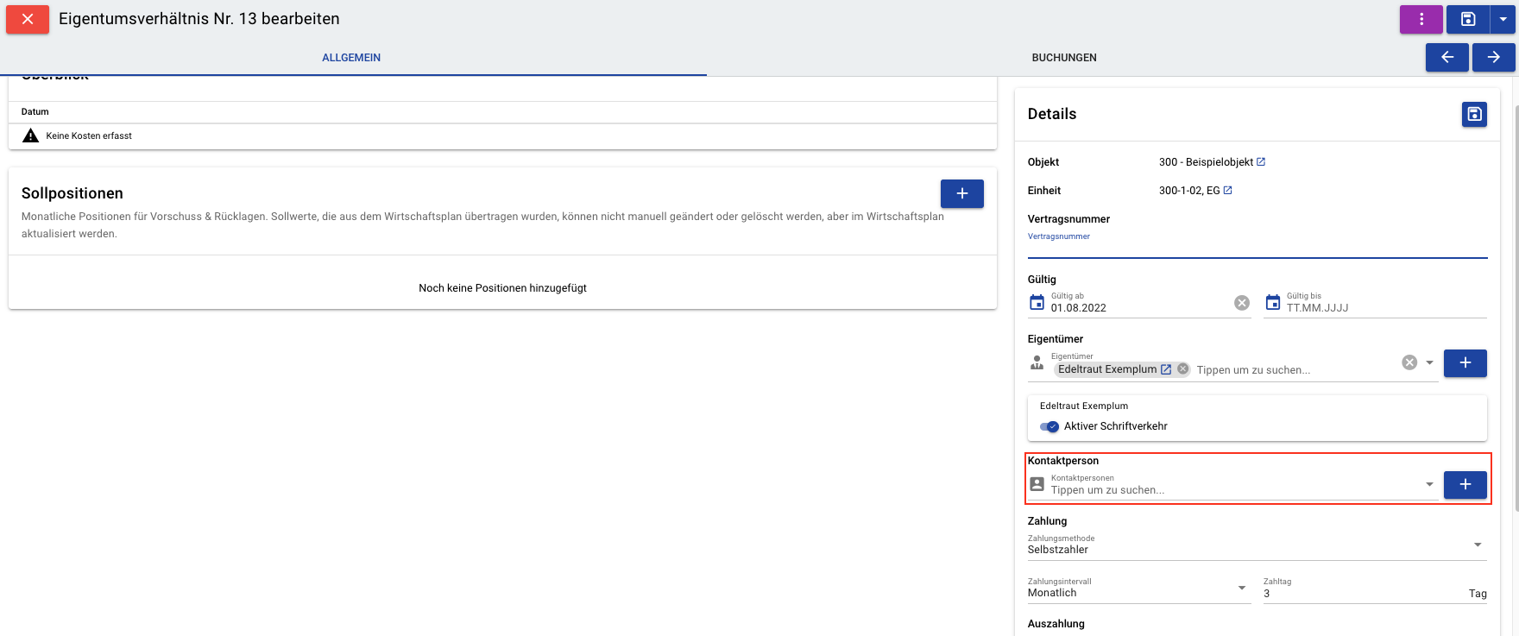Add a new Kontaktperson with plus button

(x=1465, y=485)
